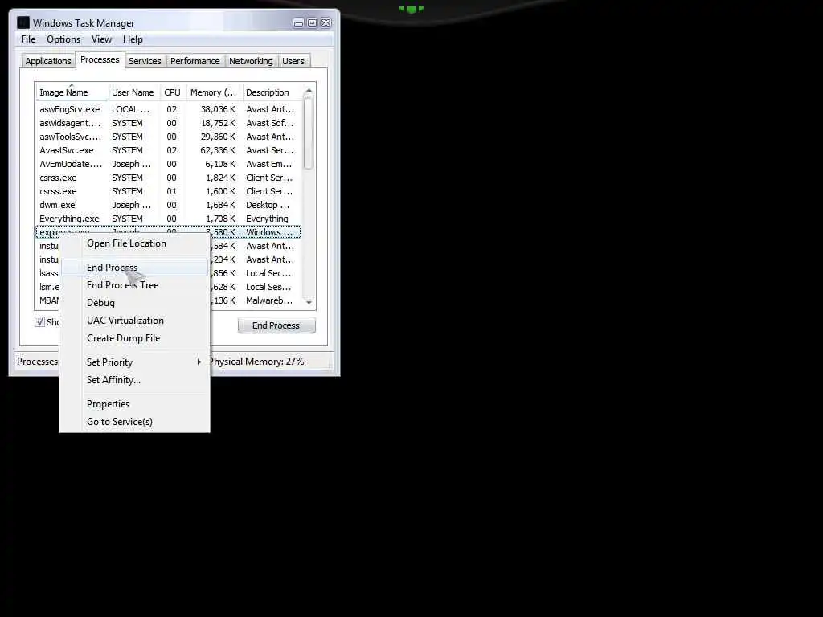Sort by Description column header

(271, 92)
